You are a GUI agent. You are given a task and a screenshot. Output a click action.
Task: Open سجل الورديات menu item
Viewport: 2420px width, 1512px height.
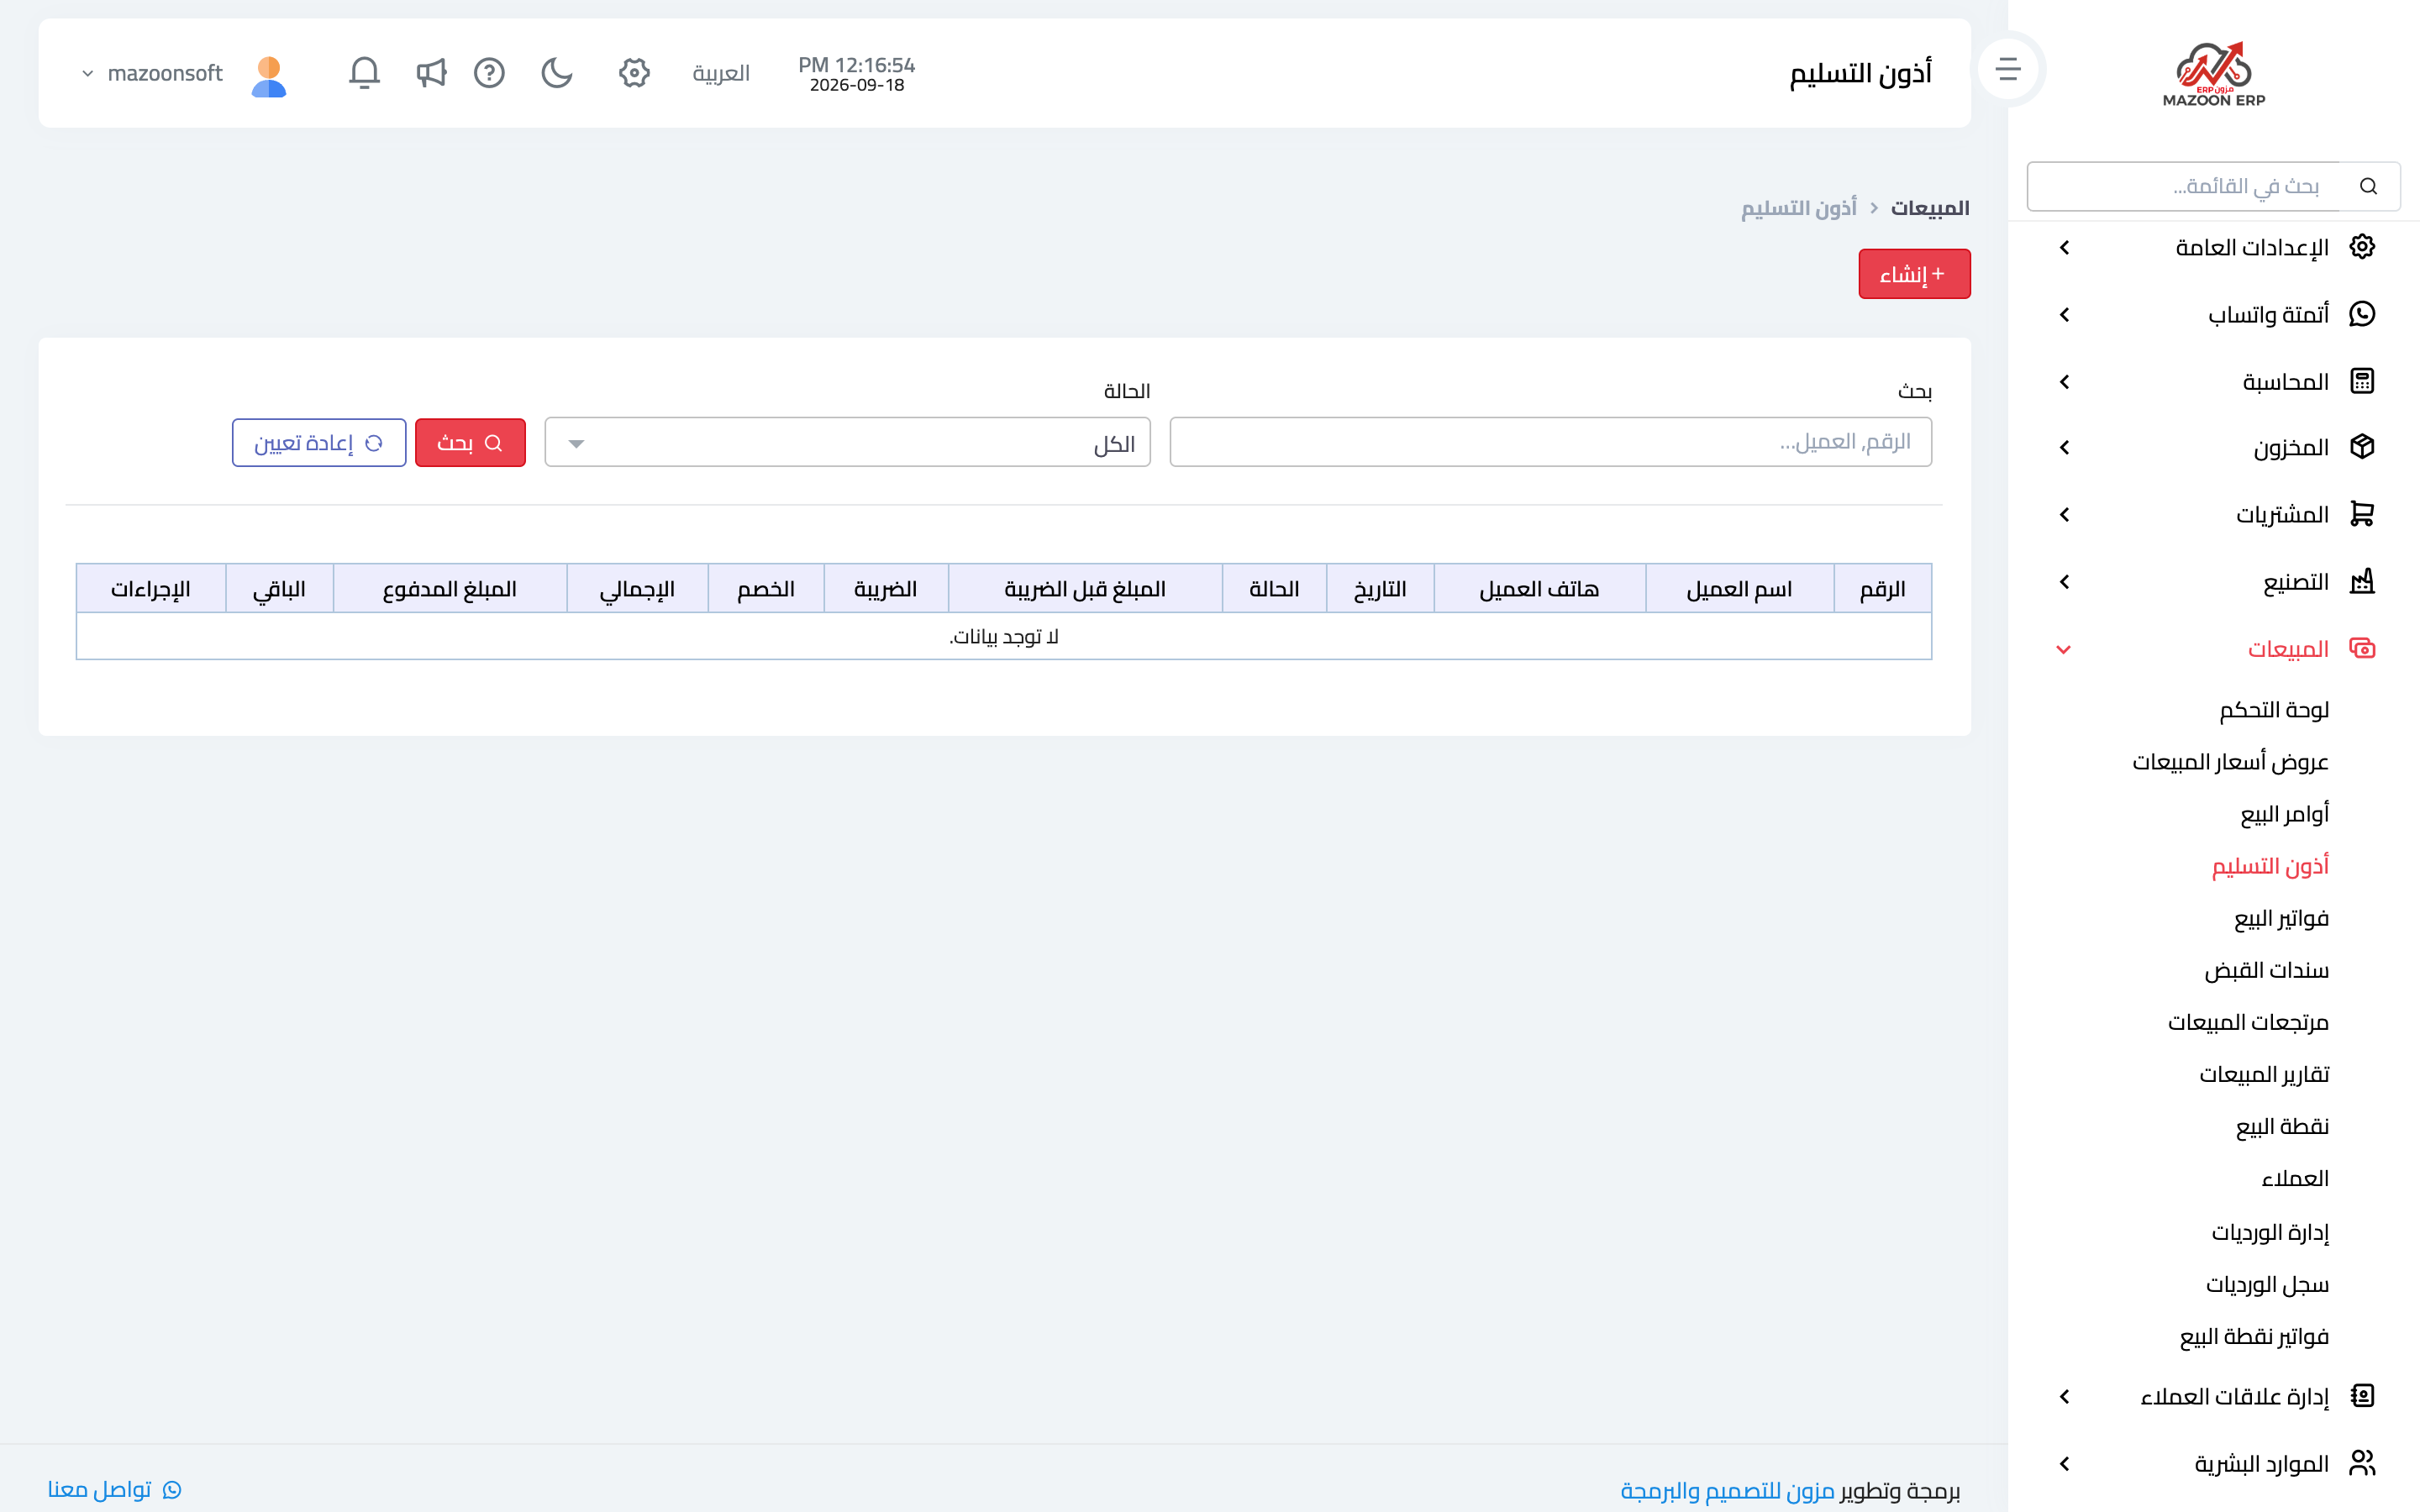(x=2267, y=1284)
